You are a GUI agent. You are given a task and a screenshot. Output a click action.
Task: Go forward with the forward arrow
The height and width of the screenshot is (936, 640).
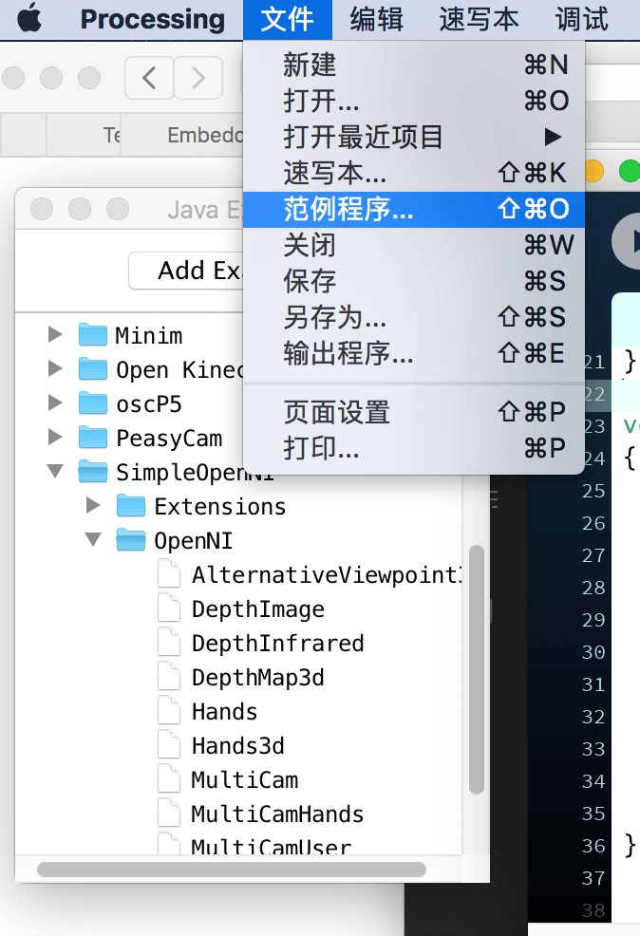198,78
